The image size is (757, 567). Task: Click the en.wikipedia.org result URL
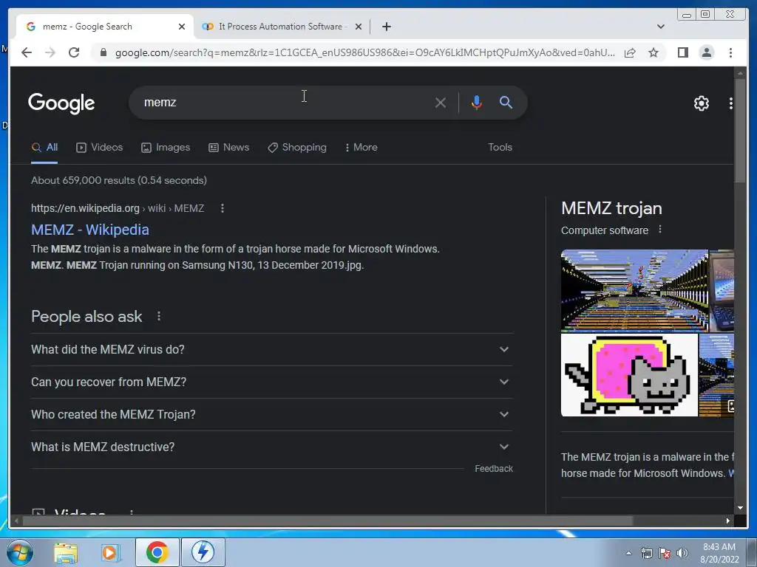(118, 208)
